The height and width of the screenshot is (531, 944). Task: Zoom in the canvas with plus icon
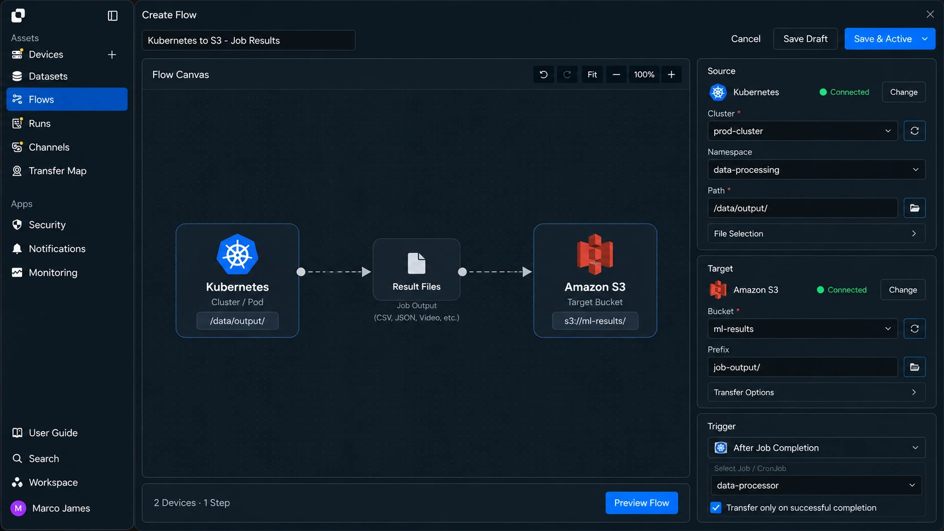coord(671,74)
